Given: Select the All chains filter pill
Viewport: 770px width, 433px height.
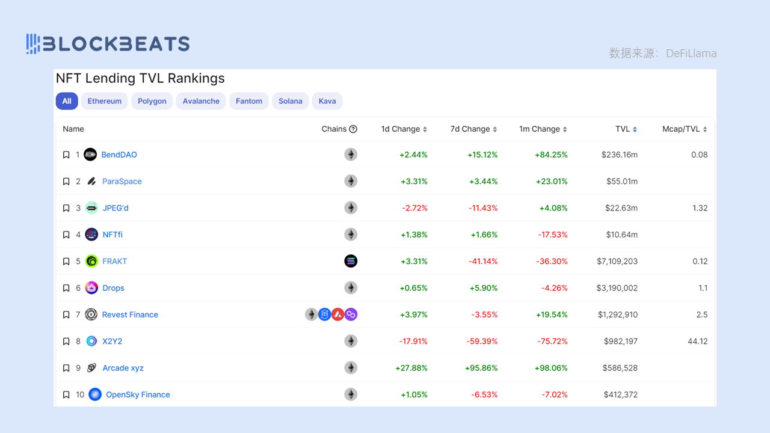Looking at the screenshot, I should coord(67,101).
